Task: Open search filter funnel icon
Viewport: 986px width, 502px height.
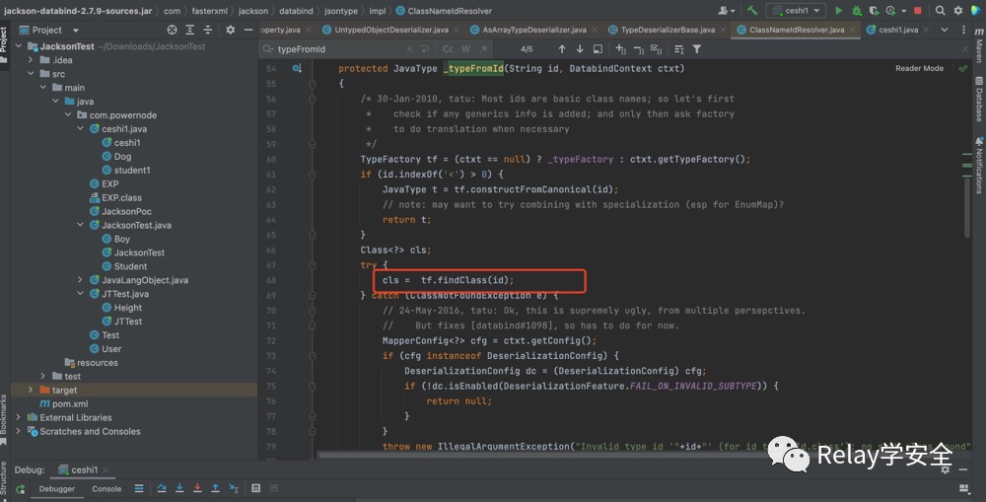Action: point(697,49)
